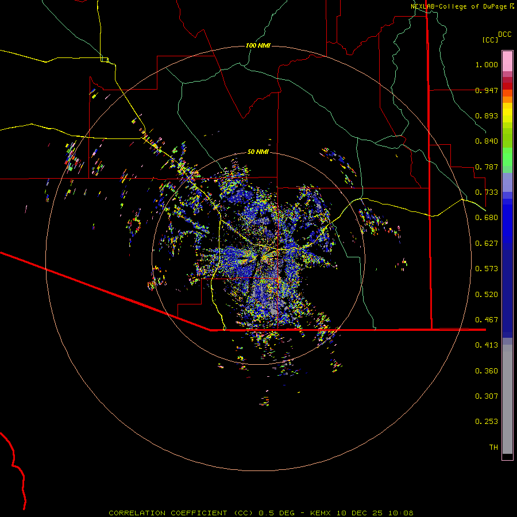517x517 pixels.
Task: Click the 0.787 scale value
Action: coord(487,167)
